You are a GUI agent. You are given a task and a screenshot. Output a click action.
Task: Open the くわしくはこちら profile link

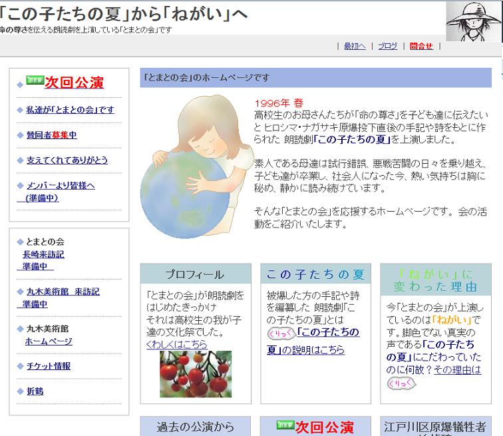(x=177, y=345)
